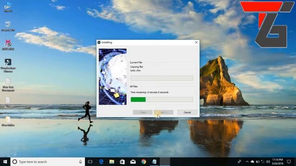296x166 pixels.
Task: Select the Recycle Bin desktop icon
Action: 8,26
